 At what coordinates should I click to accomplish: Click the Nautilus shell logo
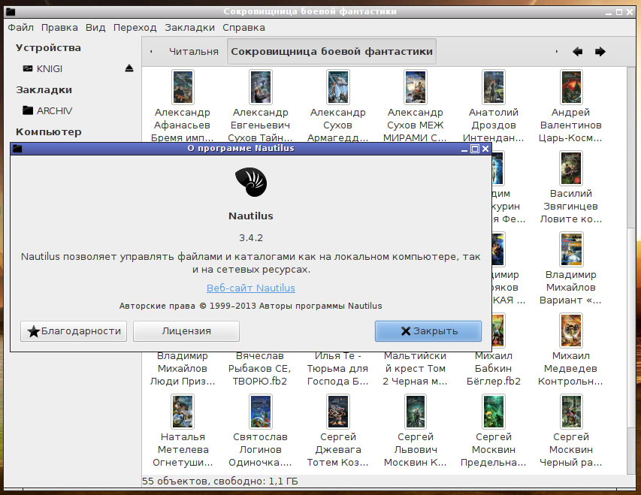250,182
